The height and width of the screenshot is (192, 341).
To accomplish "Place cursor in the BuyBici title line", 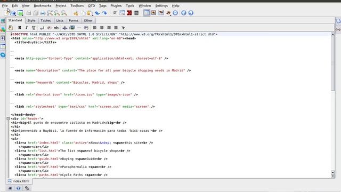I will point(36,42).
